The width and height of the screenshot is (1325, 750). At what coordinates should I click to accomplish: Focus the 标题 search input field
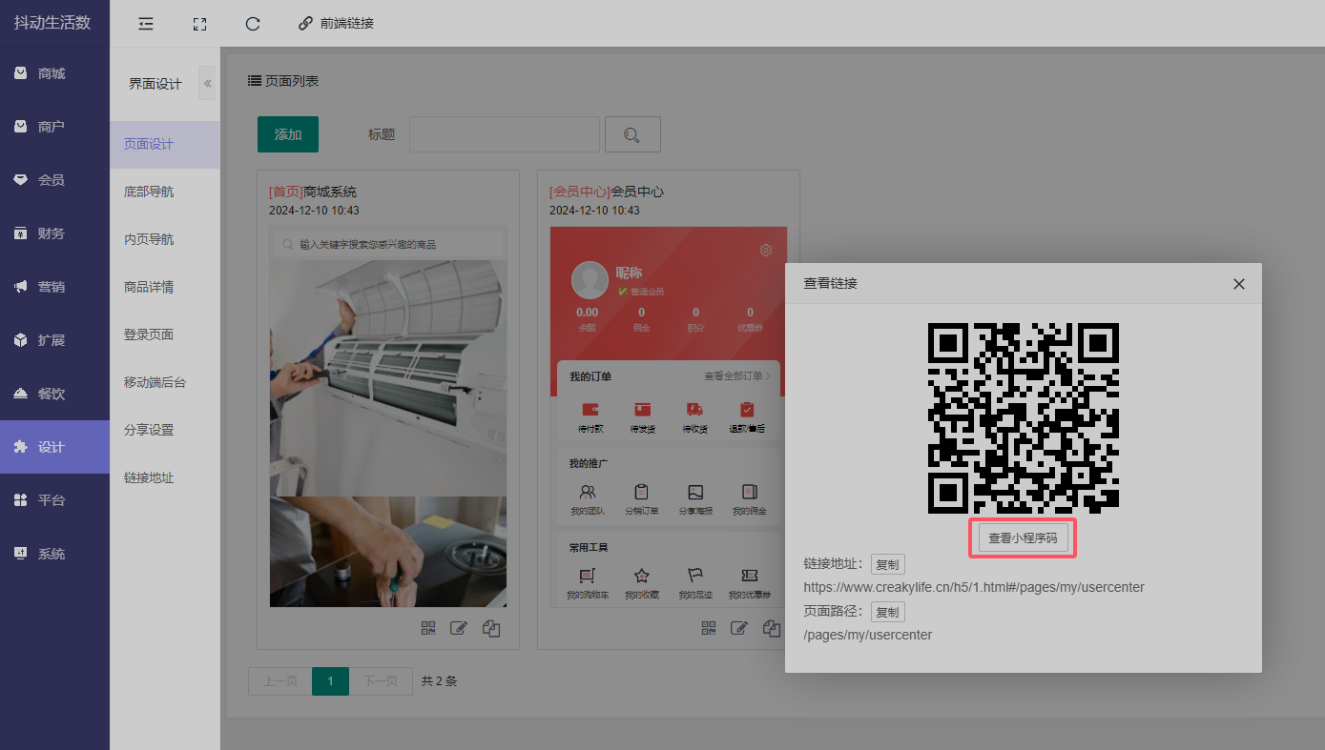coord(505,134)
